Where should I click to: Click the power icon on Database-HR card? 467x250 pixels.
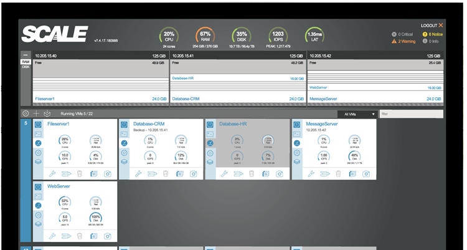point(210,125)
